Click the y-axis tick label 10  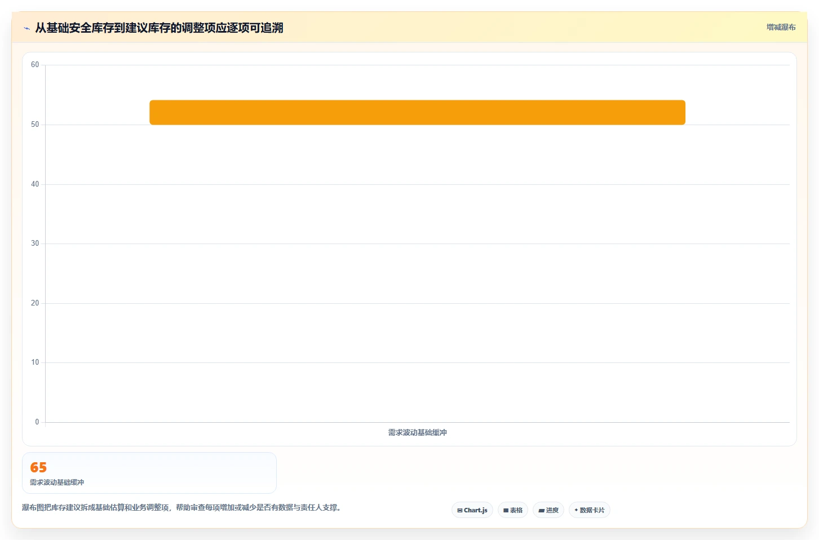pyautogui.click(x=35, y=362)
